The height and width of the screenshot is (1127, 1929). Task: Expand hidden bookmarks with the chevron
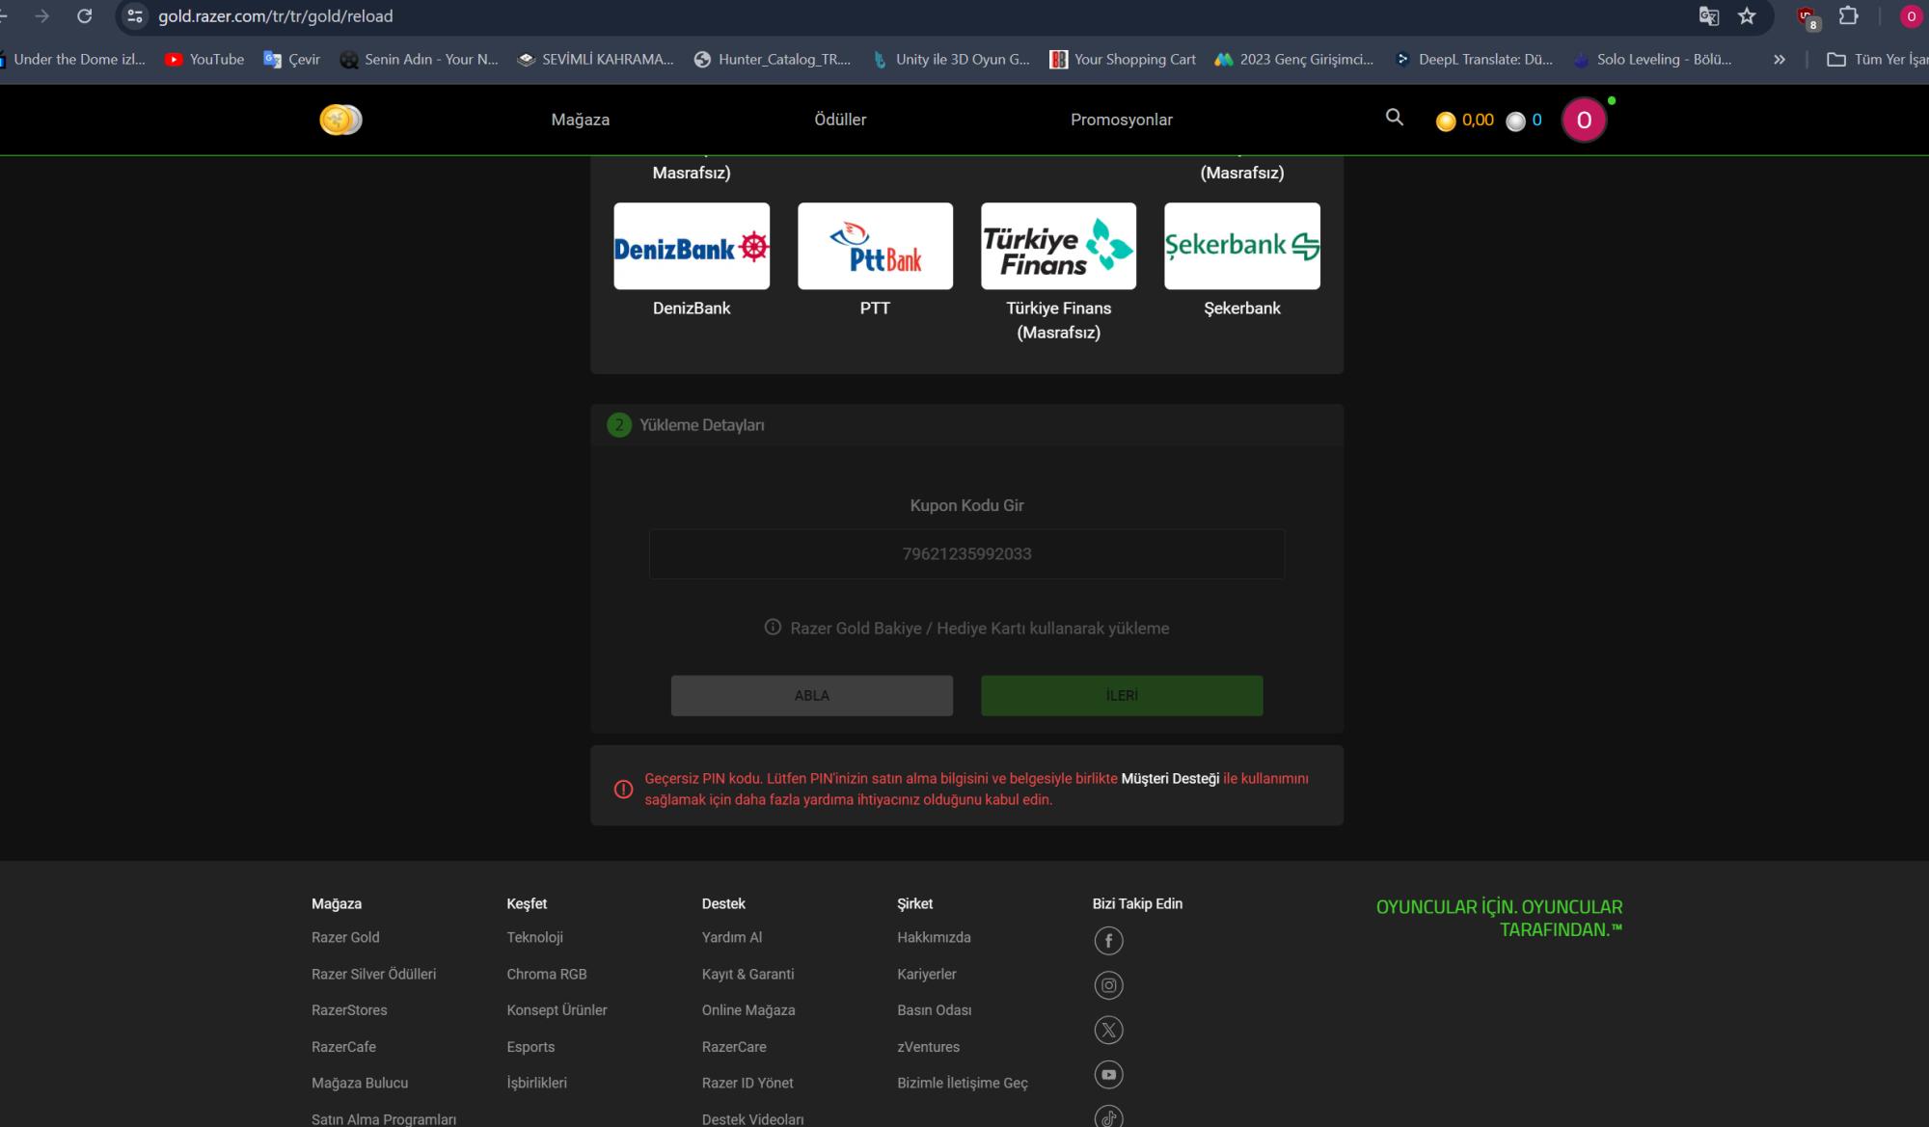[x=1778, y=59]
